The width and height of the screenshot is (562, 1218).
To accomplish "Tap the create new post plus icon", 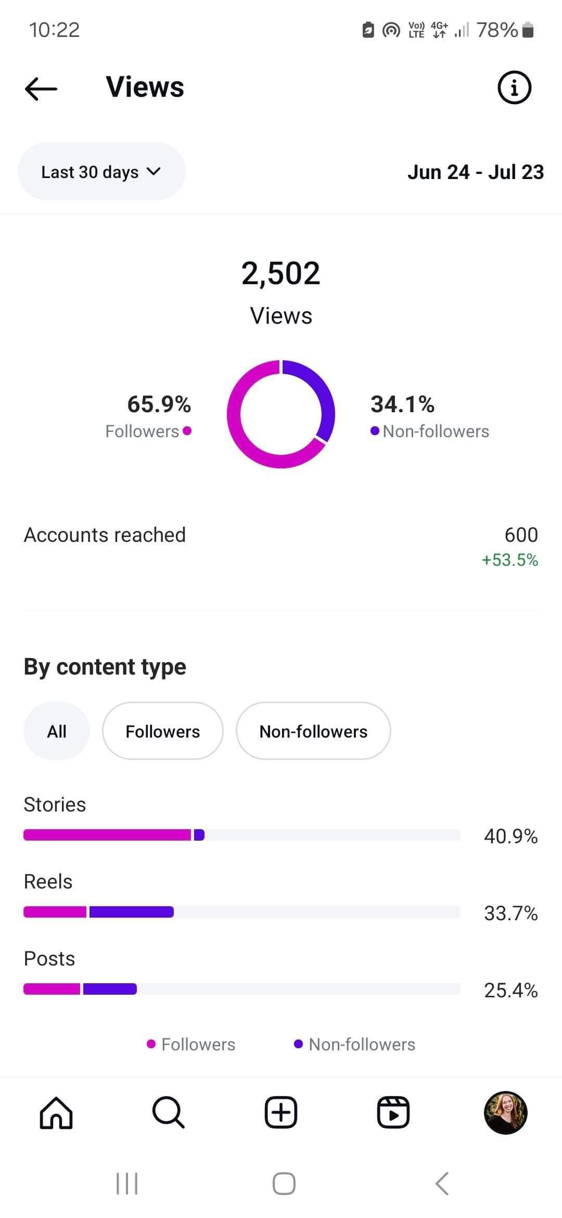I will pyautogui.click(x=281, y=1112).
